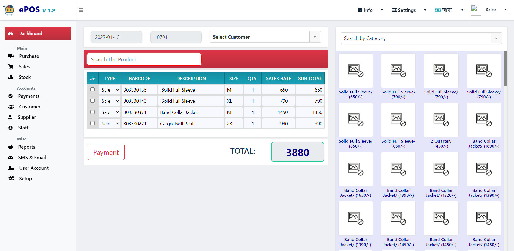Viewport: 514px width, 251px height.
Task: Click the product list scrollbar
Action: point(505,69)
